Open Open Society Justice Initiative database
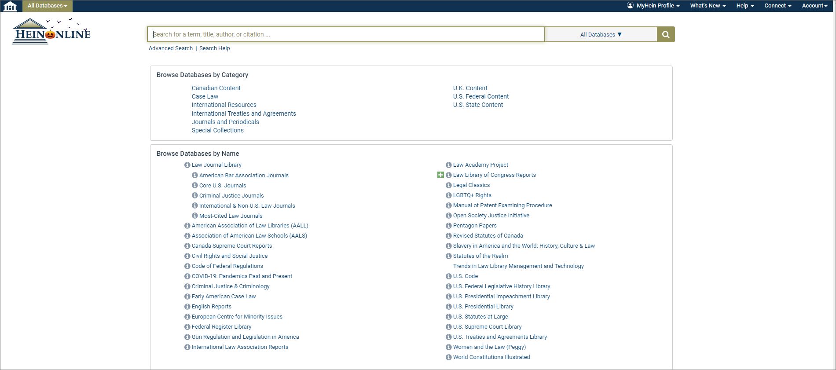Viewport: 836px width, 370px height. (491, 216)
